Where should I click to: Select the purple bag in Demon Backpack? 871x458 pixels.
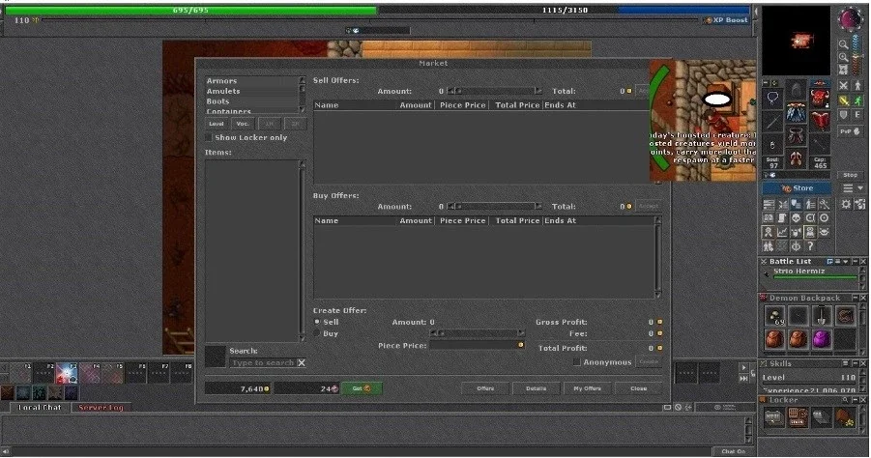point(821,338)
